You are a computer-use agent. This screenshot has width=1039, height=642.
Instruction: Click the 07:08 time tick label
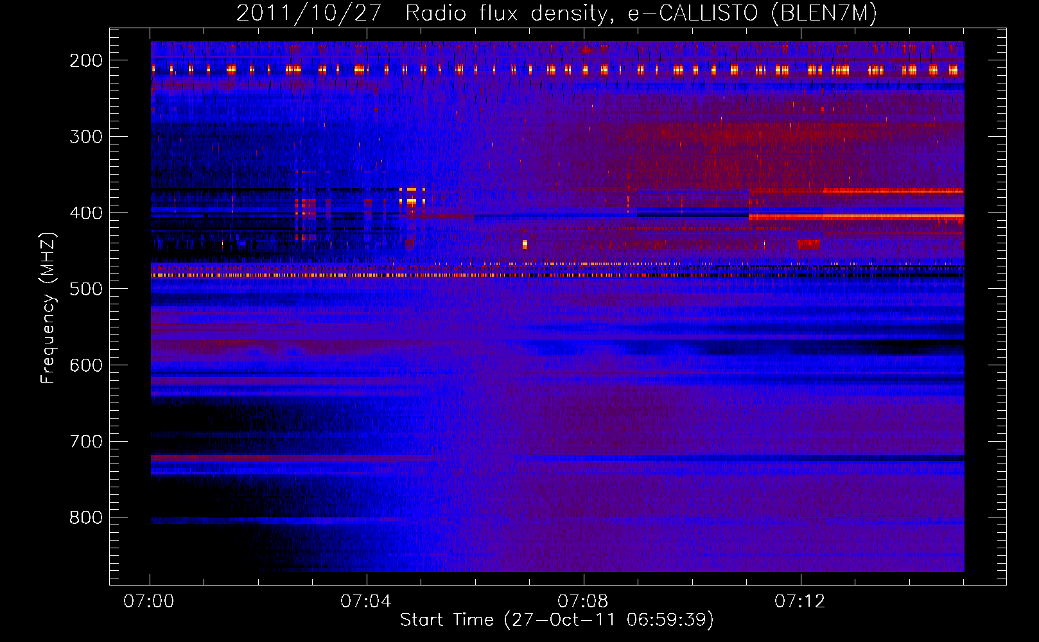583,602
